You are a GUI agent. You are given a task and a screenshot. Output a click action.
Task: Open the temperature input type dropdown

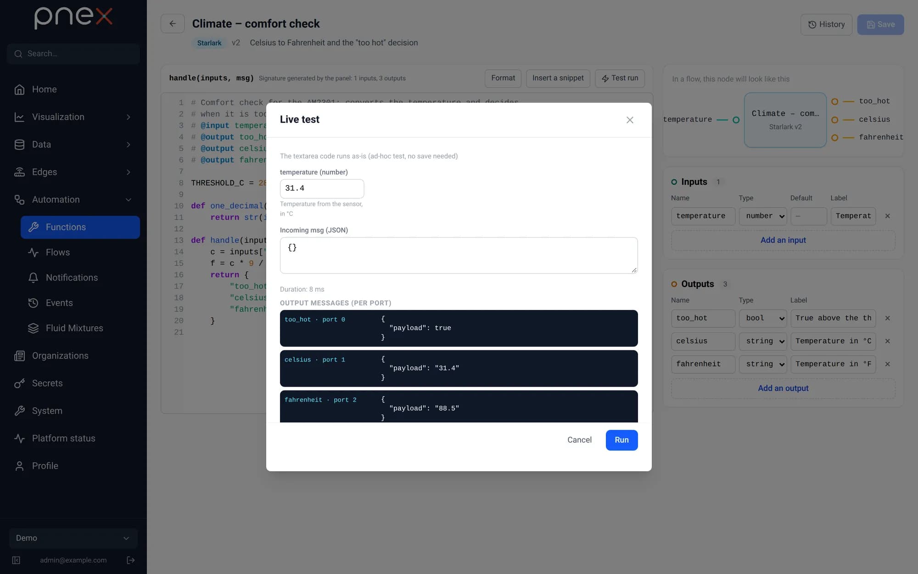[763, 216]
